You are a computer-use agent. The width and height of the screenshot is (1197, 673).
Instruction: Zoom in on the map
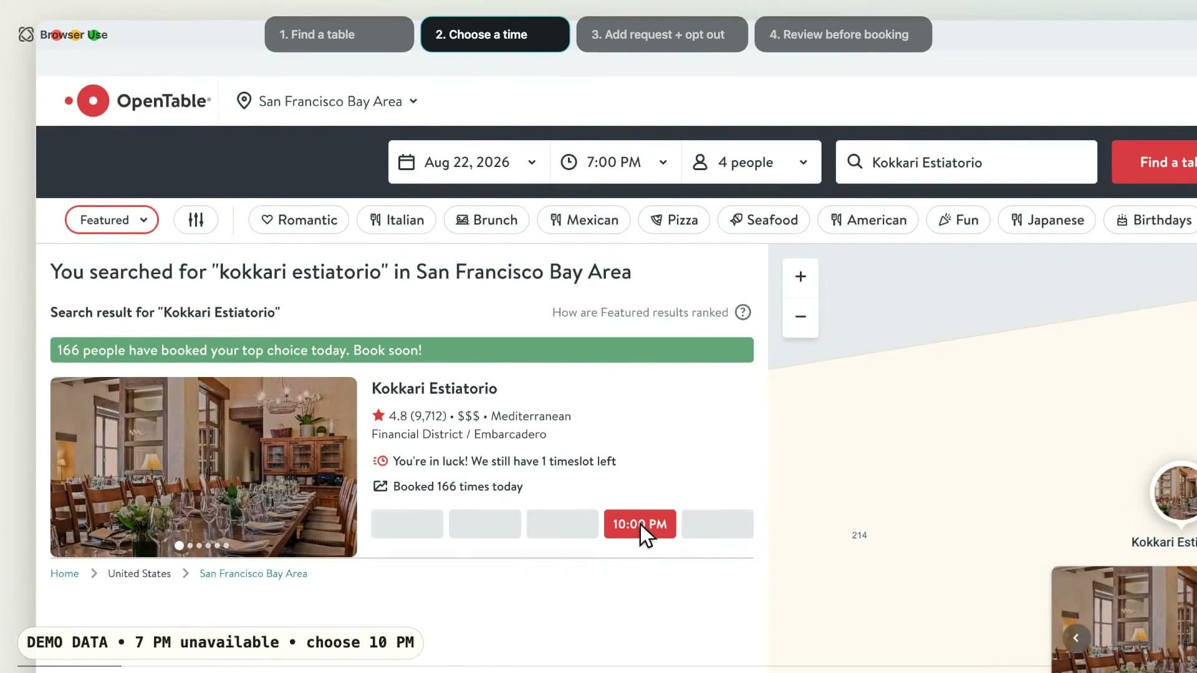800,277
